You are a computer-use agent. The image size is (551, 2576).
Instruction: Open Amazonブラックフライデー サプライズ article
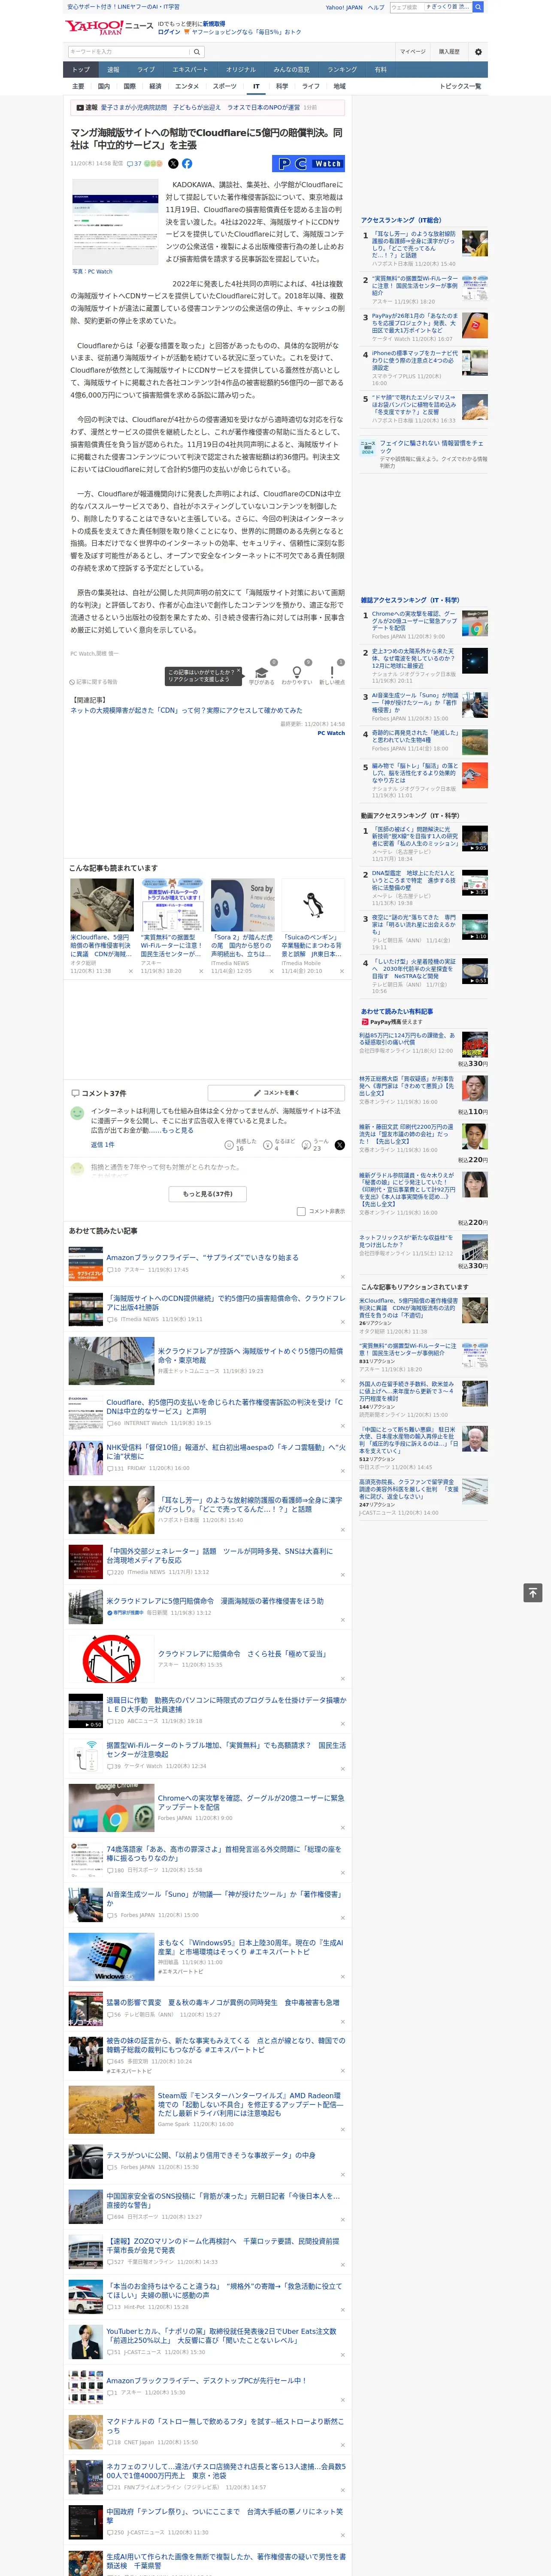tap(202, 1257)
